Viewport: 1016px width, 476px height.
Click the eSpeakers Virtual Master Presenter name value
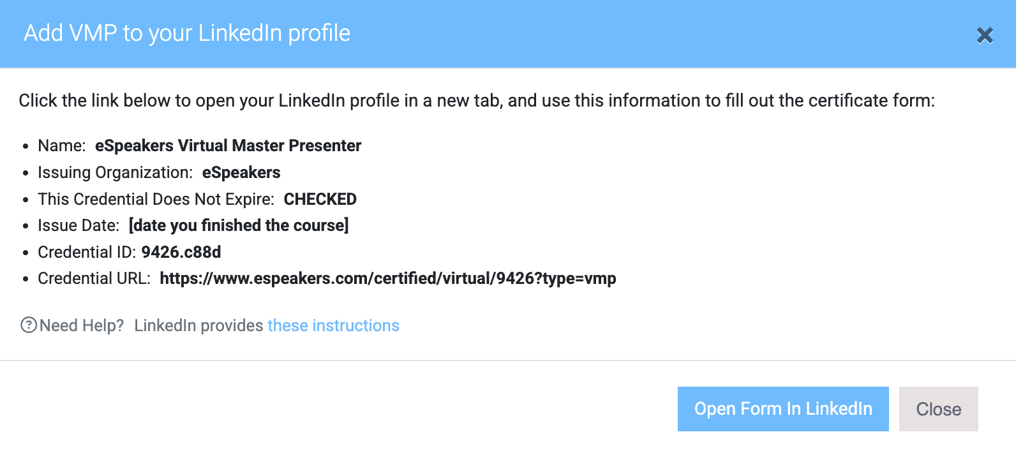pos(228,146)
